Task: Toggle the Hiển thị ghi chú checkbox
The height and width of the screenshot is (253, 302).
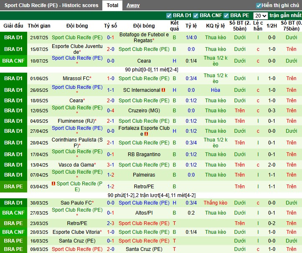Action: tap(259, 5)
